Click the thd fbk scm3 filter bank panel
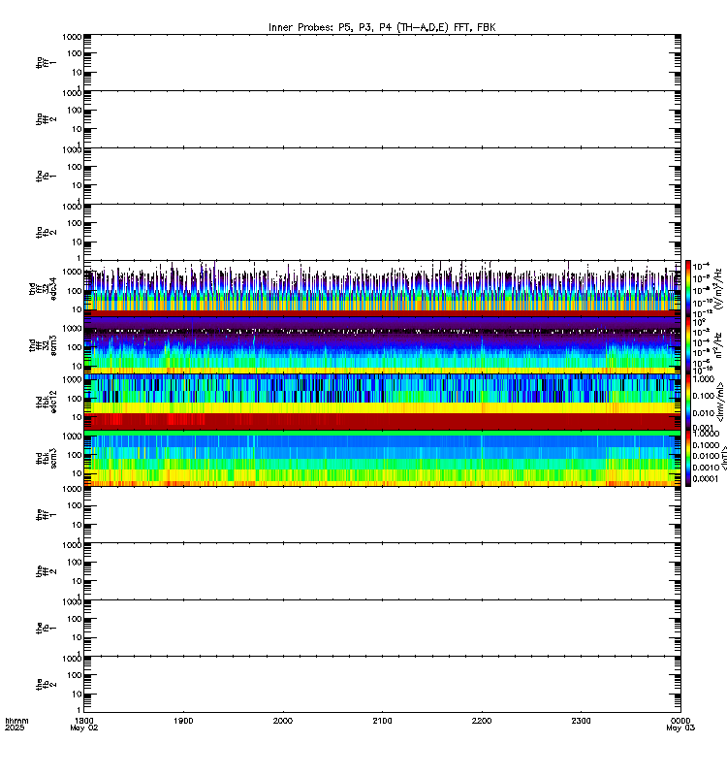This screenshot has width=727, height=776. coord(382,458)
